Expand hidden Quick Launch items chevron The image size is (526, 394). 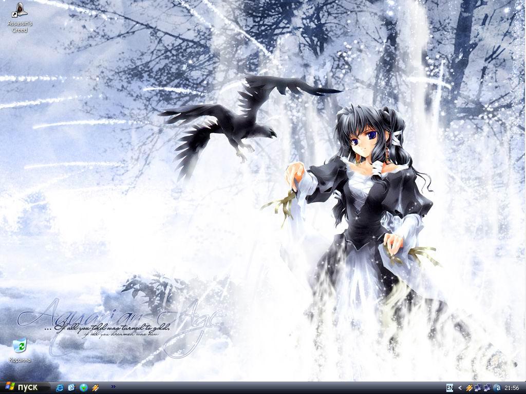114,387
